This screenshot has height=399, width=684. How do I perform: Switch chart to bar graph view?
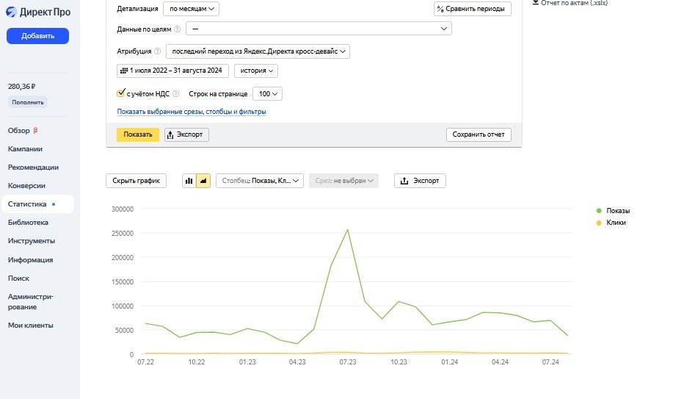point(189,181)
